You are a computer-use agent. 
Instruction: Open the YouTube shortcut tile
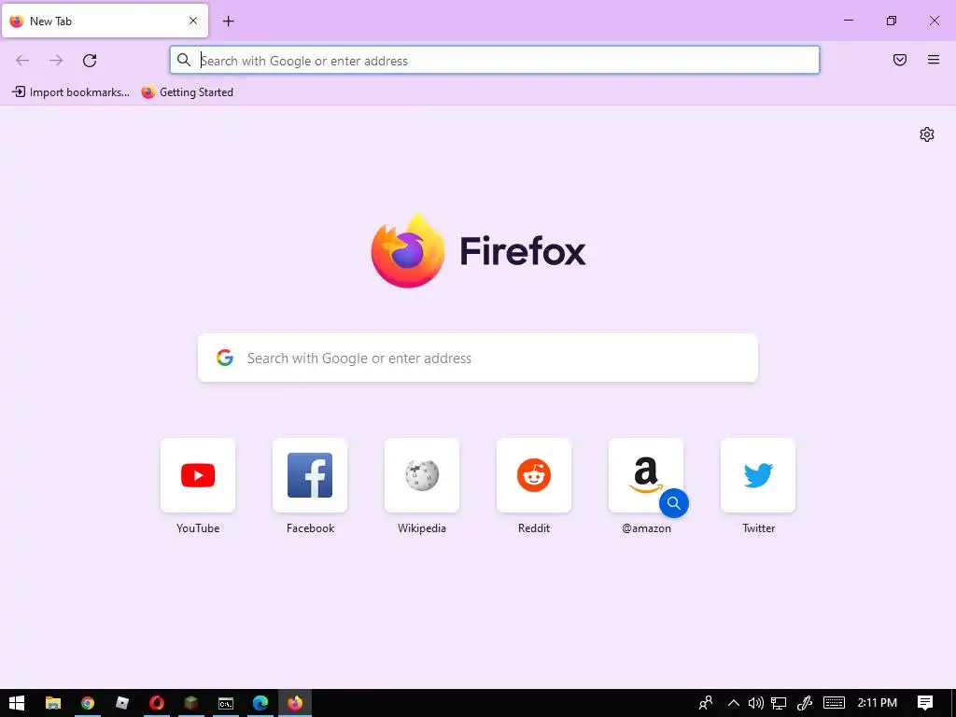click(198, 475)
